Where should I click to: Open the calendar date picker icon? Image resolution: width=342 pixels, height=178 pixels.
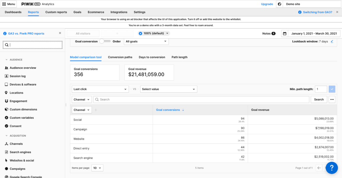tap(285, 34)
